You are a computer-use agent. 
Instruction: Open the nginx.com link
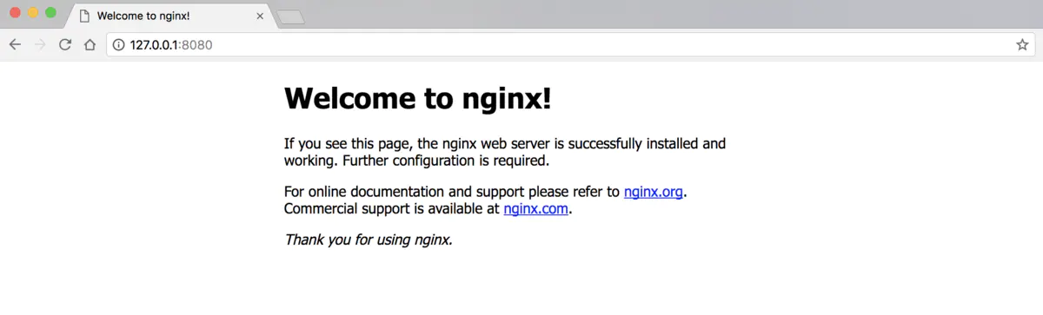[536, 208]
